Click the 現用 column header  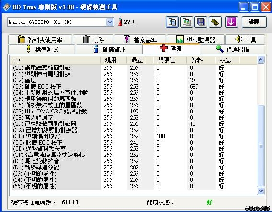coord(113,60)
